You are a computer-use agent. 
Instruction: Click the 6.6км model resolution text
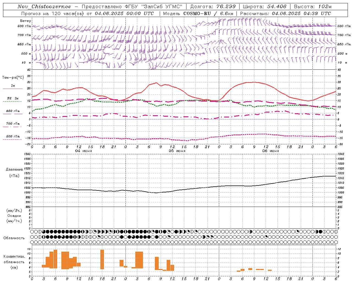(x=226, y=13)
